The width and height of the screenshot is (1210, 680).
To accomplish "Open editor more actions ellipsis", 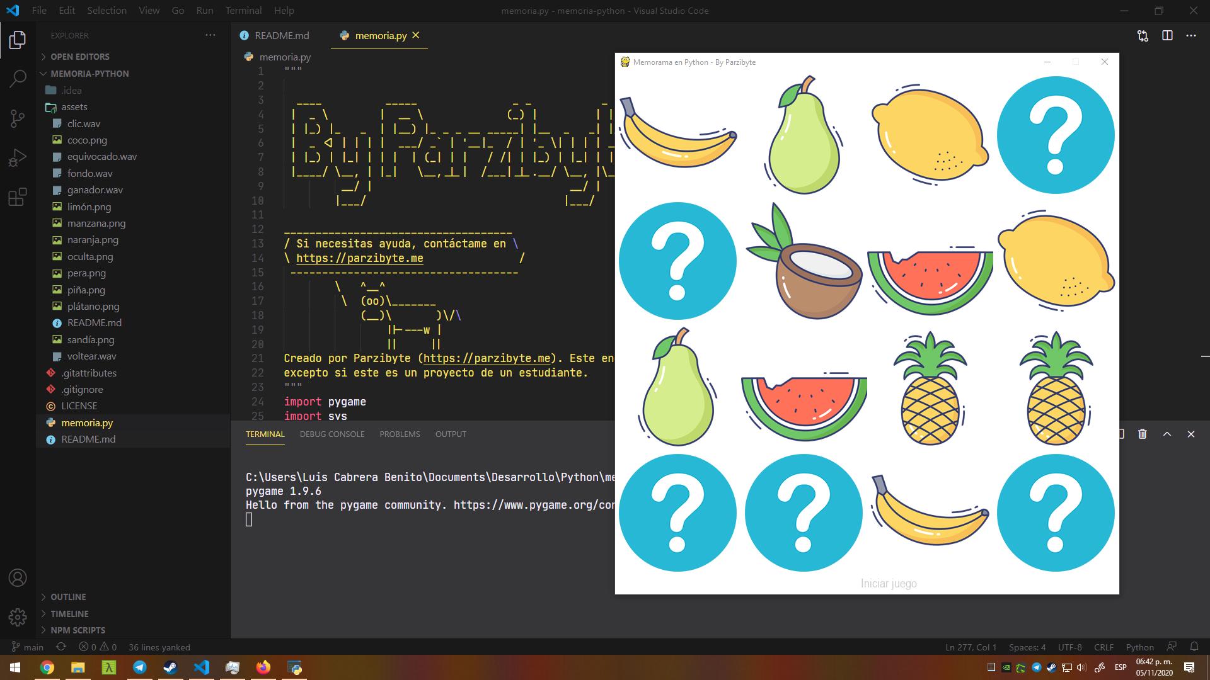I will point(1190,36).
